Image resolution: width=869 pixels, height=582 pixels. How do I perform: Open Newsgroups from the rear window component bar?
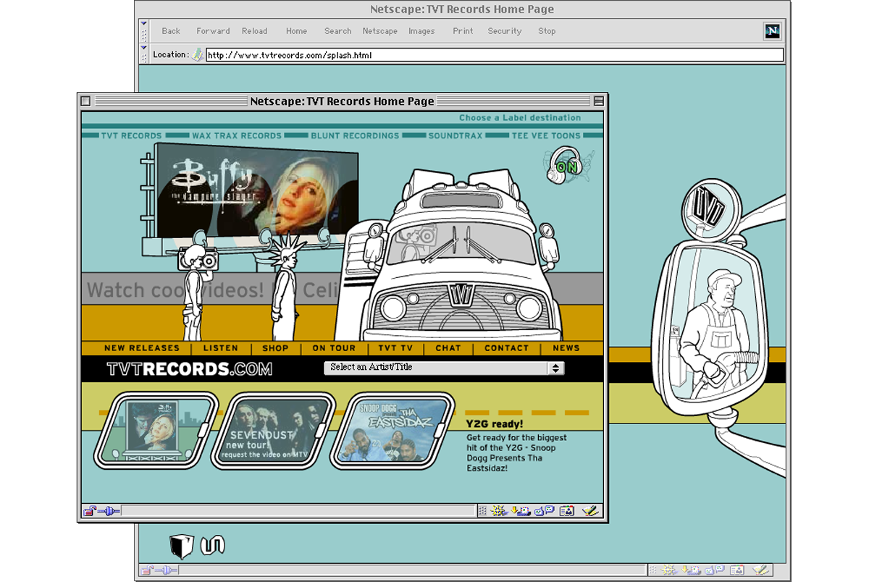coord(713,570)
